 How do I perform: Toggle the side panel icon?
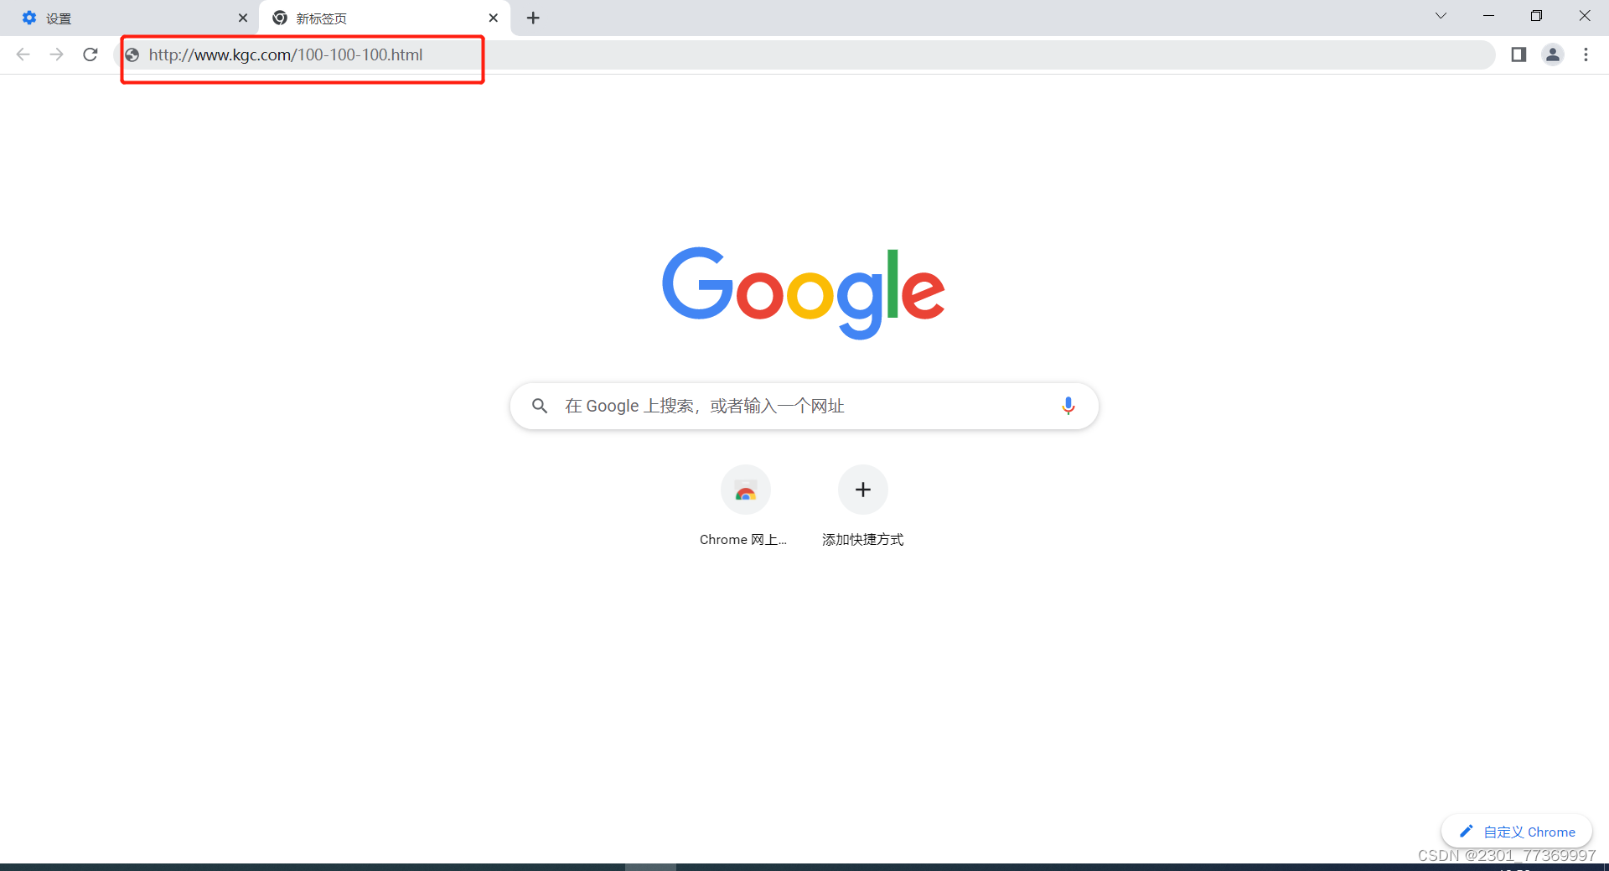(1518, 54)
